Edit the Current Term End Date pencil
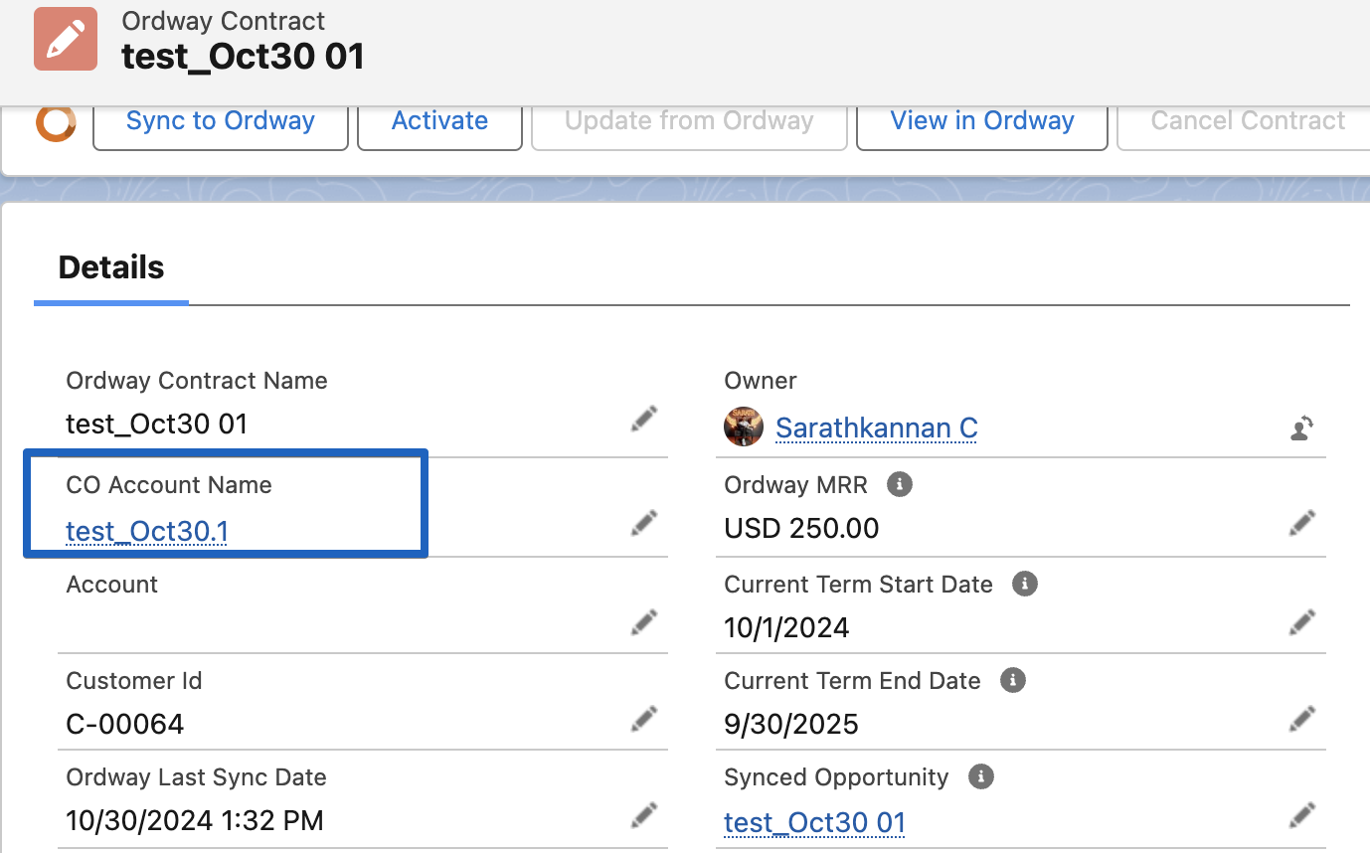The image size is (1370, 853). [x=1302, y=719]
